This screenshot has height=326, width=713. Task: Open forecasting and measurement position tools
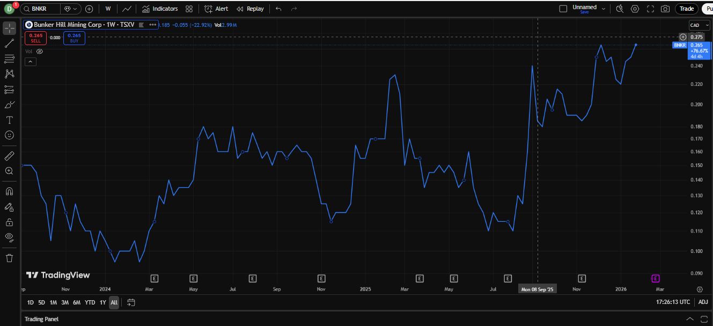pyautogui.click(x=9, y=89)
